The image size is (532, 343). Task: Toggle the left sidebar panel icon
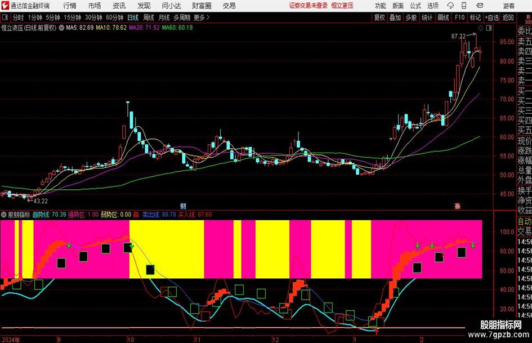[x=5, y=17]
